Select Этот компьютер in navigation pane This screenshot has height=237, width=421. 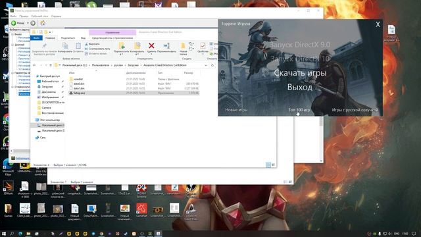pyautogui.click(x=47, y=120)
